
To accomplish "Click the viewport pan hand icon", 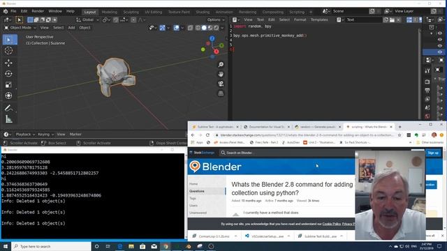I will (221, 74).
